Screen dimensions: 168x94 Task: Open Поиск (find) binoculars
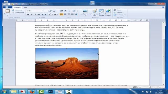click(x=118, y=10)
